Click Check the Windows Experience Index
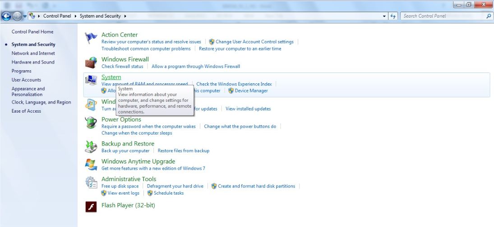The height and width of the screenshot is (227, 494). pos(234,84)
